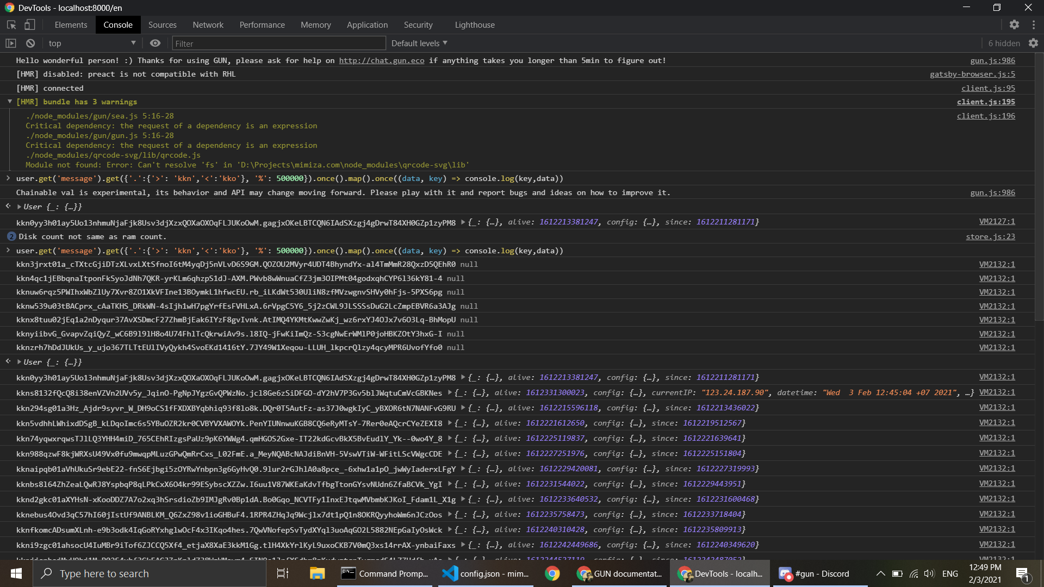1044x587 pixels.
Task: Collapse the HMR bundle warnings message
Action: [9, 101]
